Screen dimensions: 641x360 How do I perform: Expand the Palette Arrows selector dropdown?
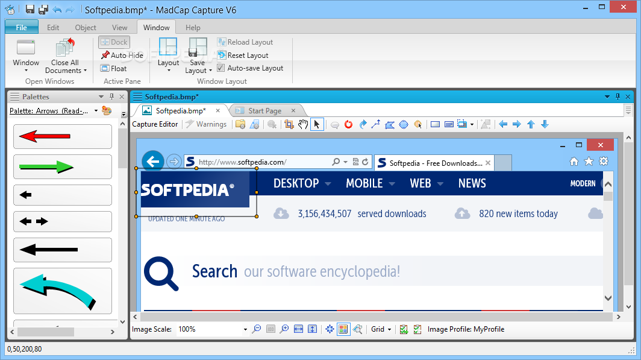pyautogui.click(x=96, y=110)
